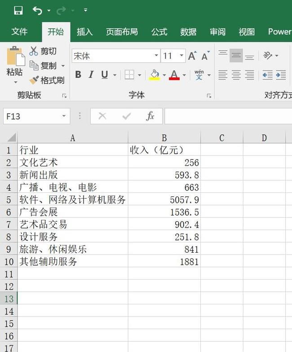Click the column B header

[164, 138]
